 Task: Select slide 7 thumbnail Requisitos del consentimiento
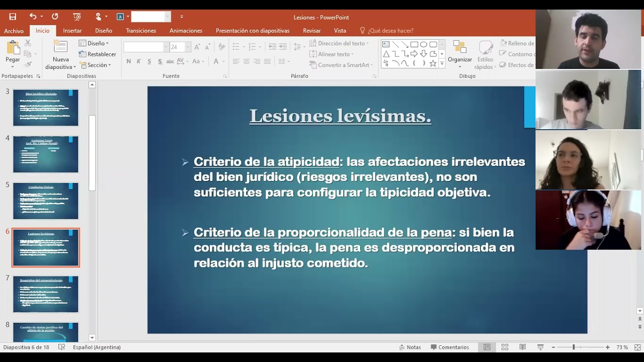click(46, 294)
